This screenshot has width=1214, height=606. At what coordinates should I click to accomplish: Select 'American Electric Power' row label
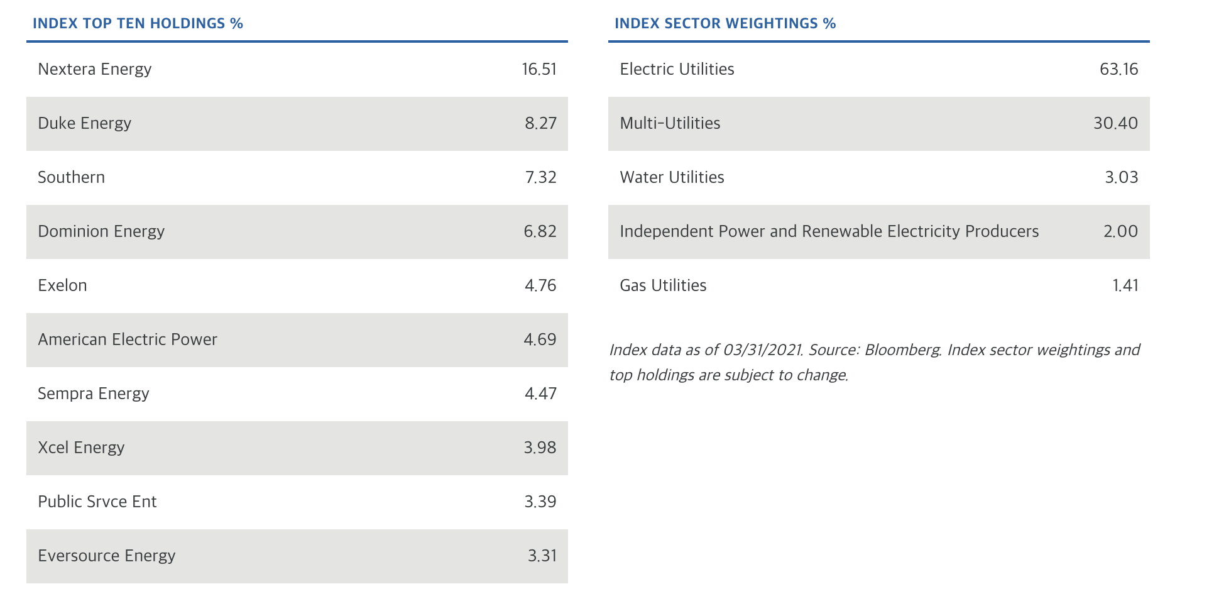(128, 339)
